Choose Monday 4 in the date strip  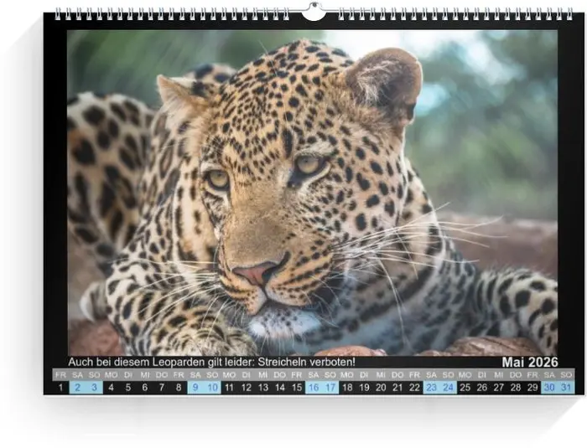point(112,387)
